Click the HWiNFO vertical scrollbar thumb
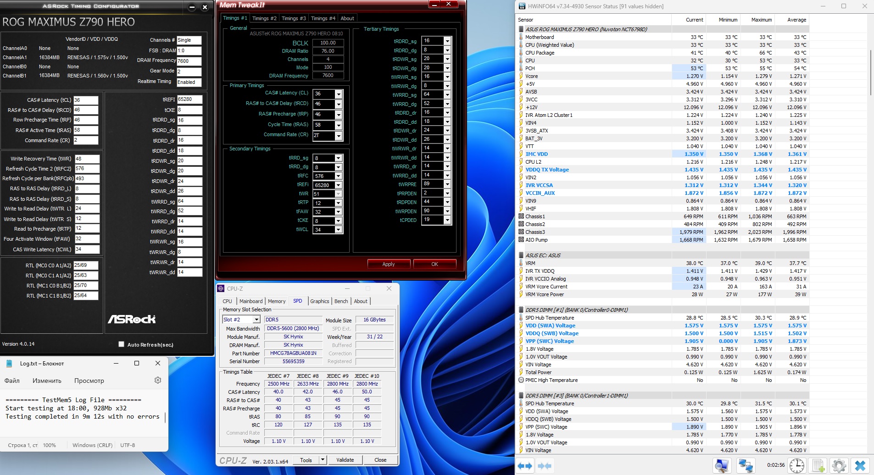874x475 pixels. tap(870, 72)
